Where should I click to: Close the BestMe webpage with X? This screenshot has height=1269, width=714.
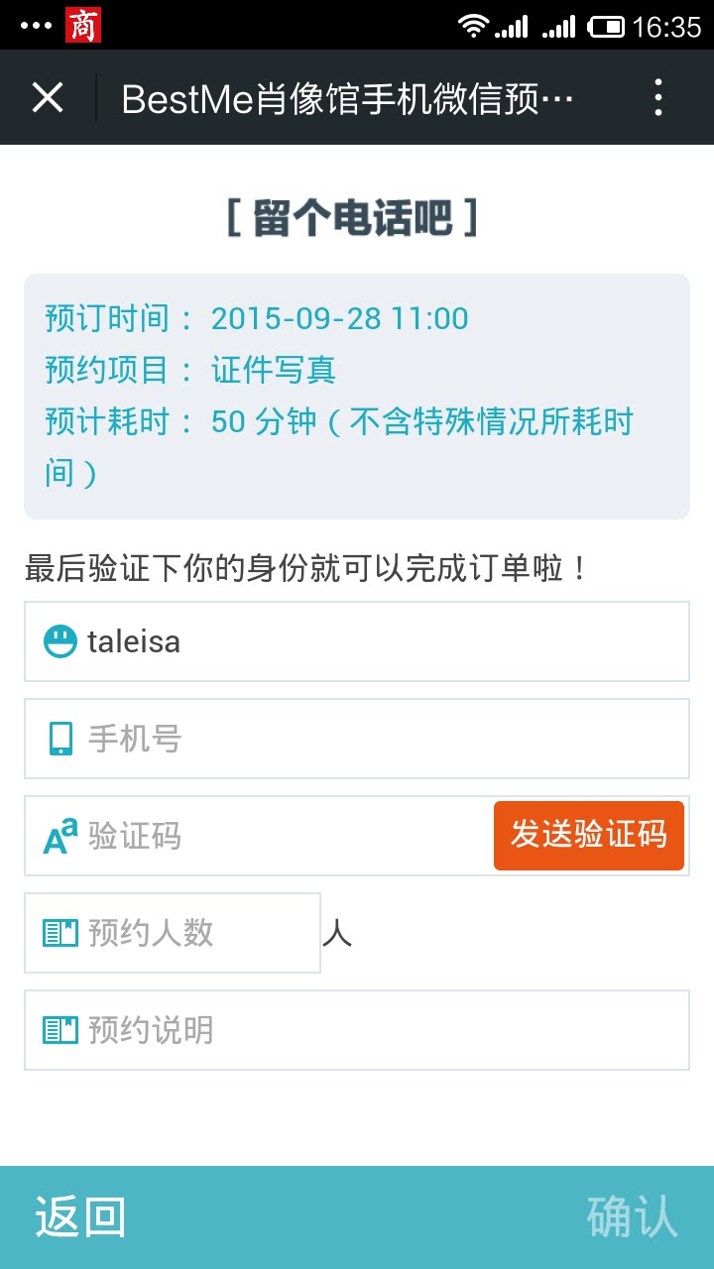(48, 97)
